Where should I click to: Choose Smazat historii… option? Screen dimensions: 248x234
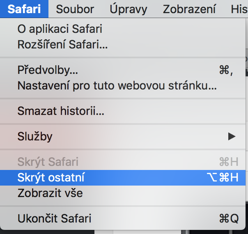pyautogui.click(x=61, y=111)
